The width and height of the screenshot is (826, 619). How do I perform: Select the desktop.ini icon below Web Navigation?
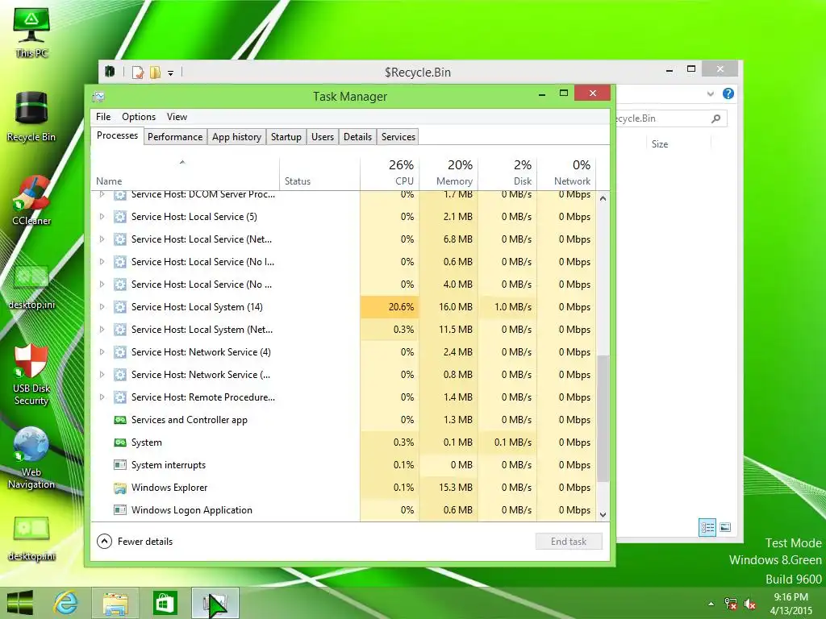pyautogui.click(x=31, y=539)
